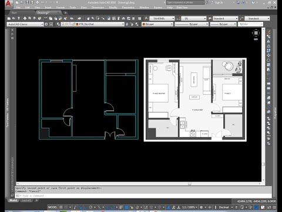Click the Customization icon in status bar

click(274, 207)
